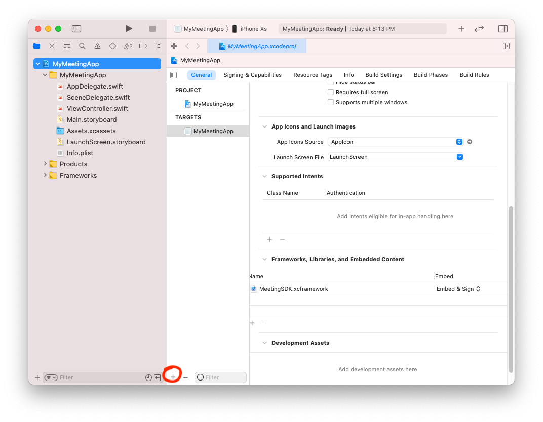Switch to the Build Settings tab
The image size is (543, 422).
384,75
